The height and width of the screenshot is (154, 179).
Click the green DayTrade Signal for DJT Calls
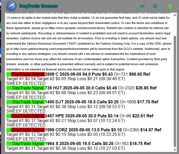26,102
